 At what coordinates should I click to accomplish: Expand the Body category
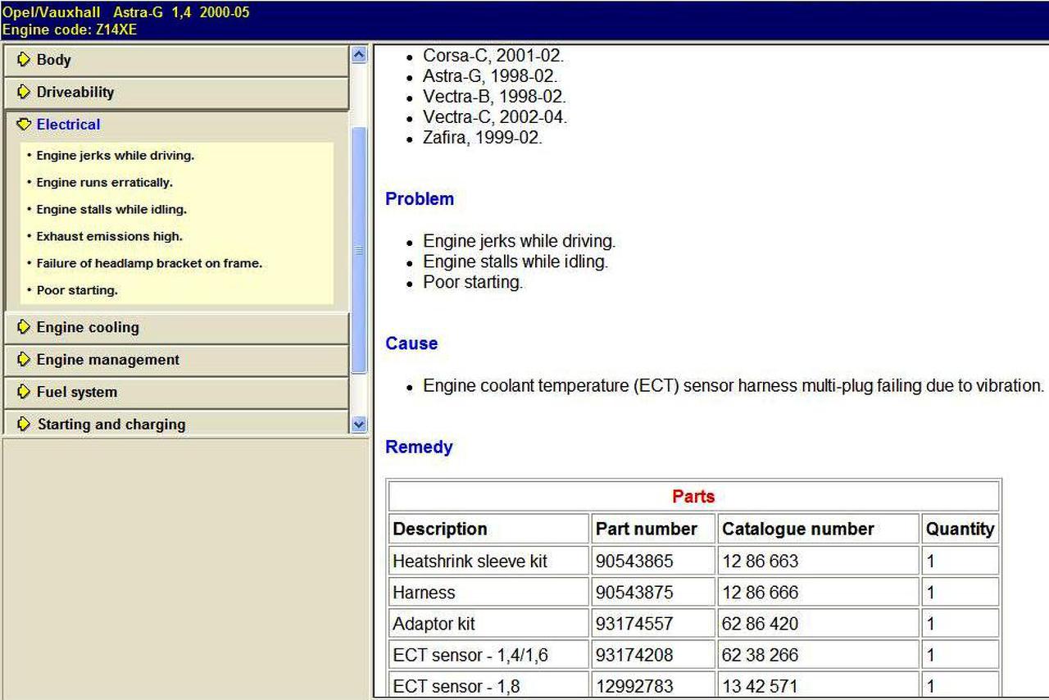(x=177, y=61)
